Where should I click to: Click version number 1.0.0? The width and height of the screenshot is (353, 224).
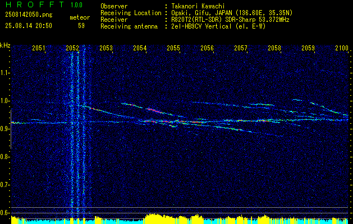click(x=76, y=5)
